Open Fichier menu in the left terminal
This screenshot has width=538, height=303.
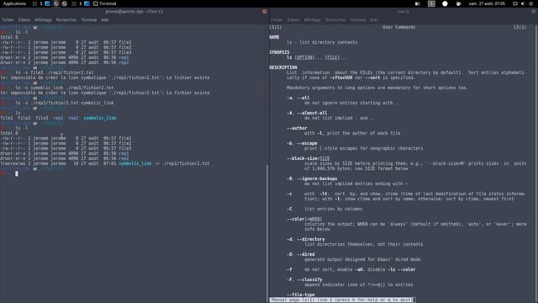point(8,20)
